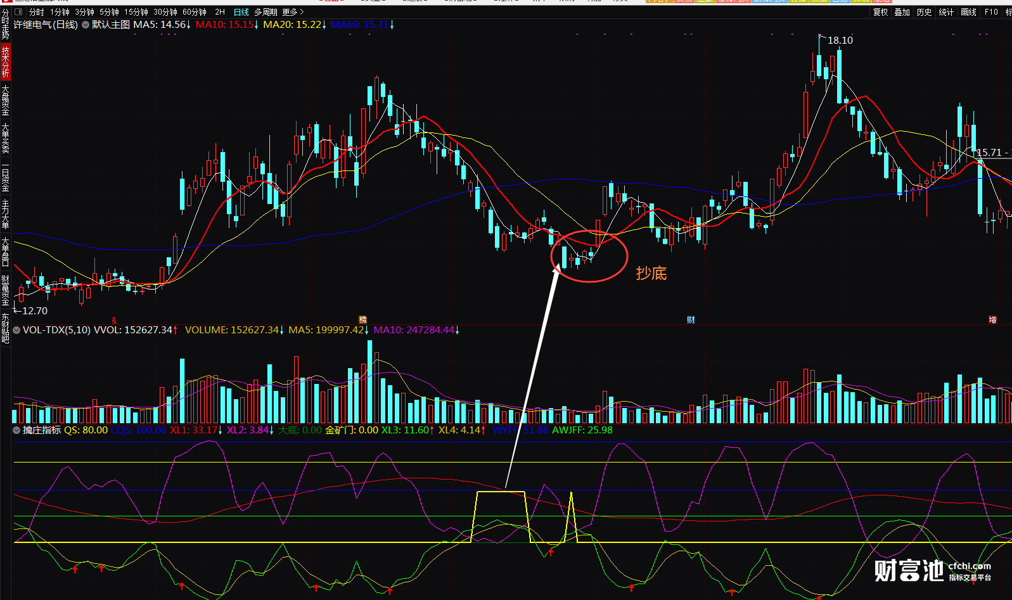
Task: Select the 15分钟 period
Action: tap(136, 12)
